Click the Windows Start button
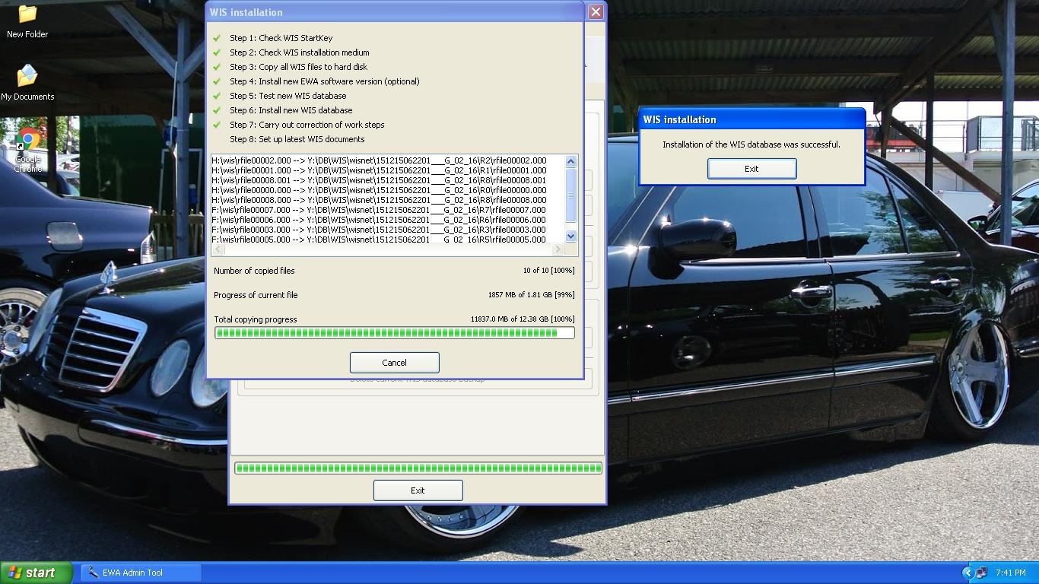 click(37, 573)
